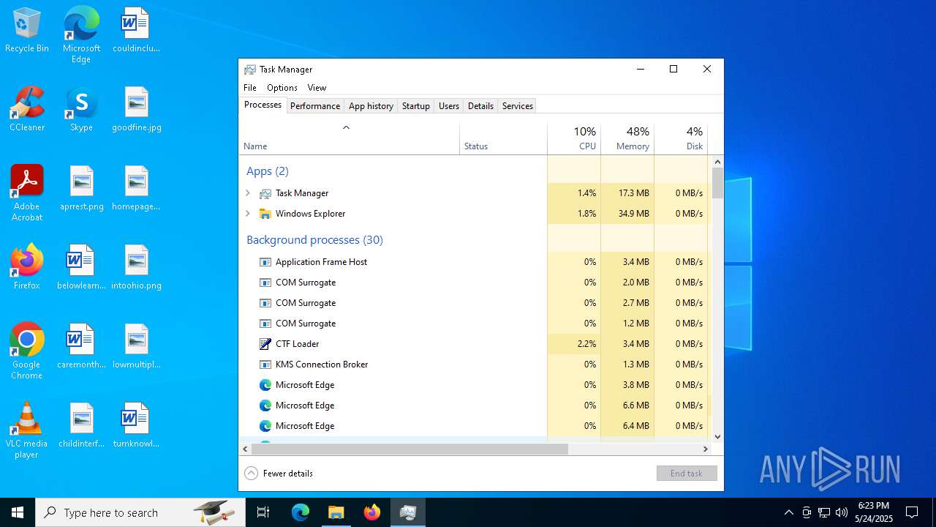Sort by the Status column header
The height and width of the screenshot is (527, 936).
tap(503, 139)
